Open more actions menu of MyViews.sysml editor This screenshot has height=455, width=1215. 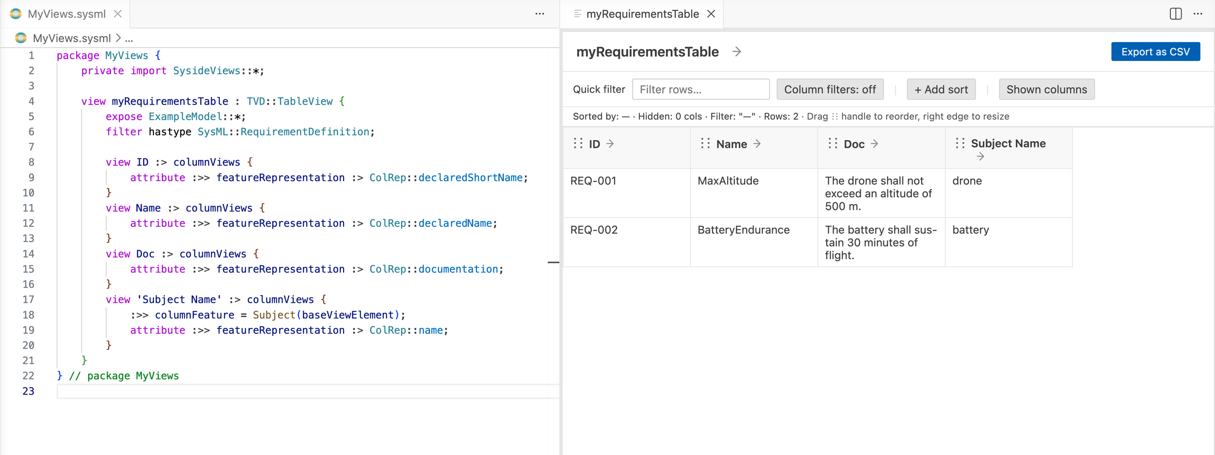tap(540, 14)
